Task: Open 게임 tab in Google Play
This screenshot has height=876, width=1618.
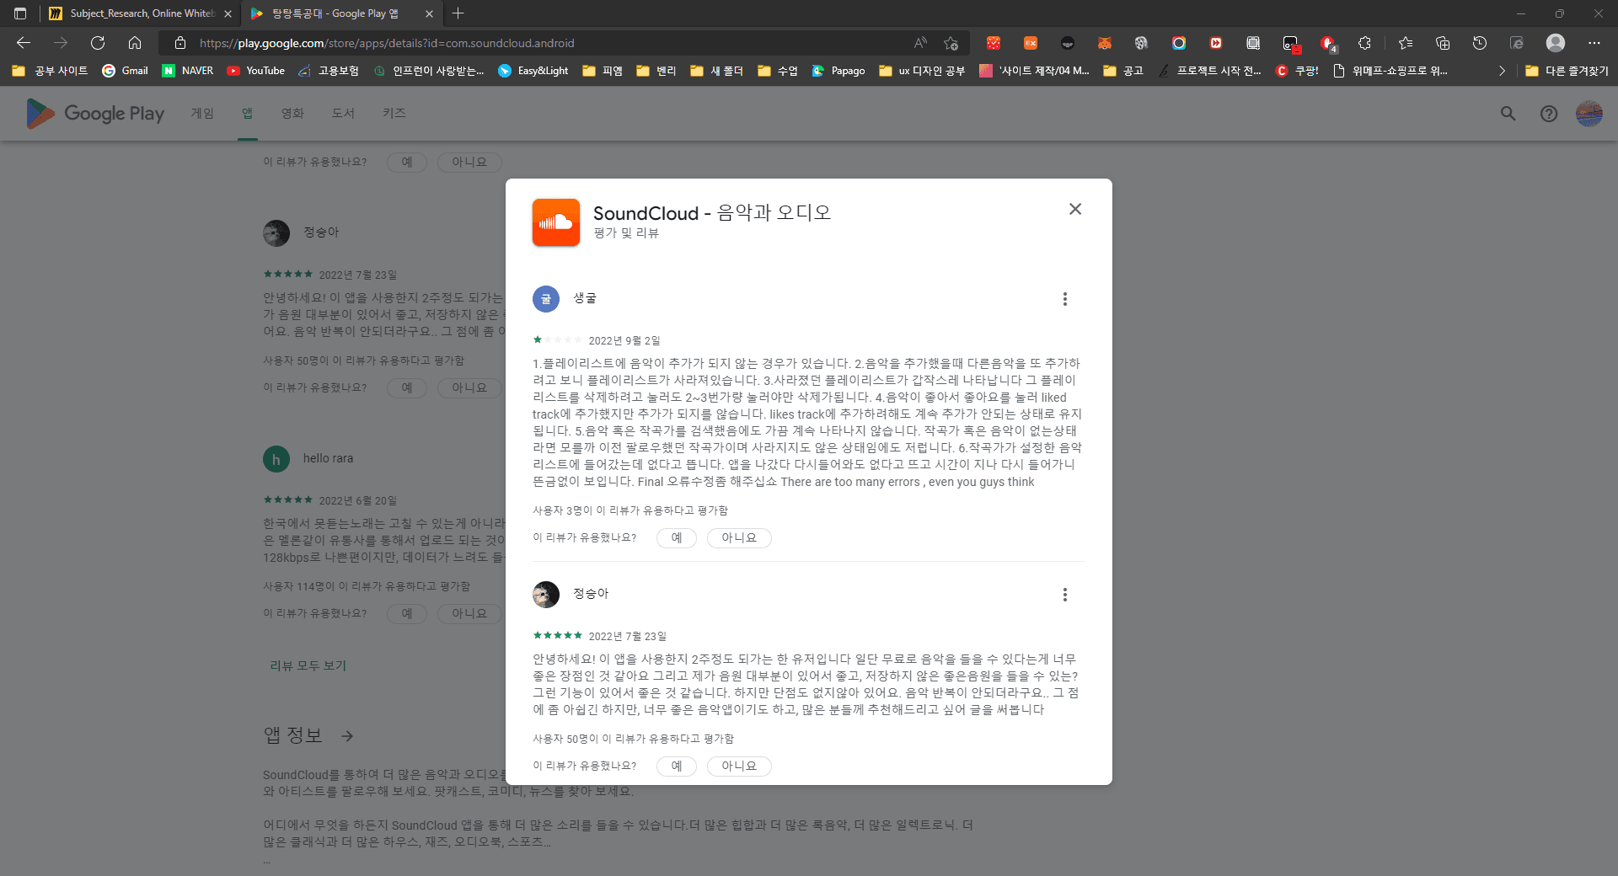Action: 202,113
